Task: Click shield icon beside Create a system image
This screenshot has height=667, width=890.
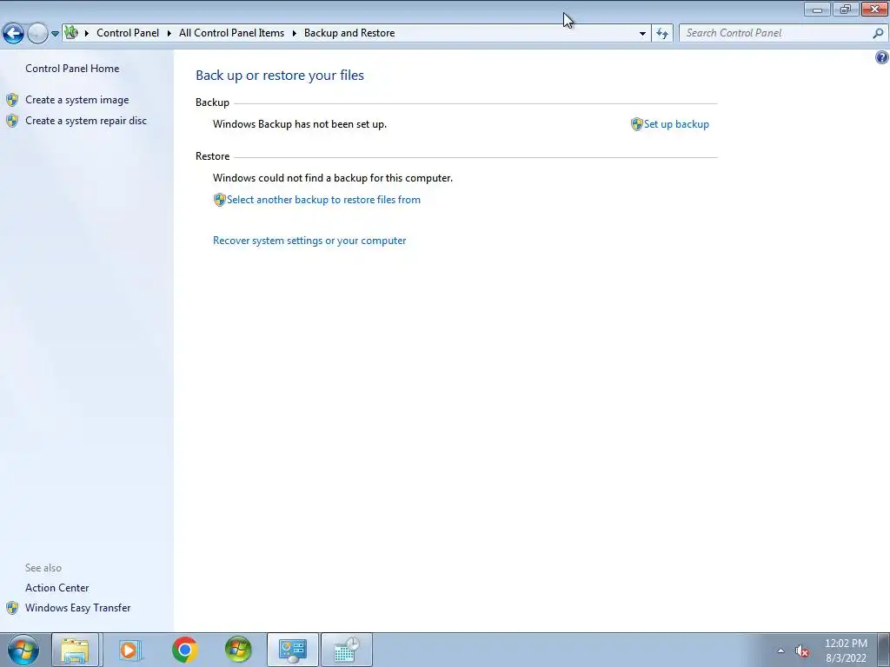Action: coord(12,100)
